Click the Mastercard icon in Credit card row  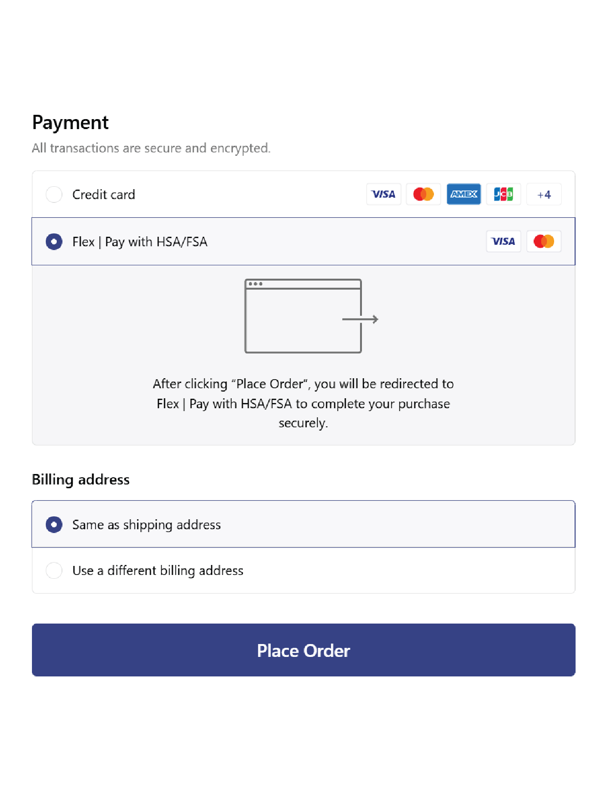[423, 194]
